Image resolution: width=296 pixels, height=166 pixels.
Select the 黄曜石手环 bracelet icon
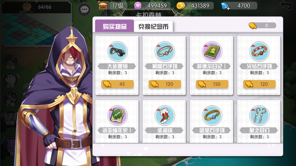pyautogui.click(x=165, y=51)
